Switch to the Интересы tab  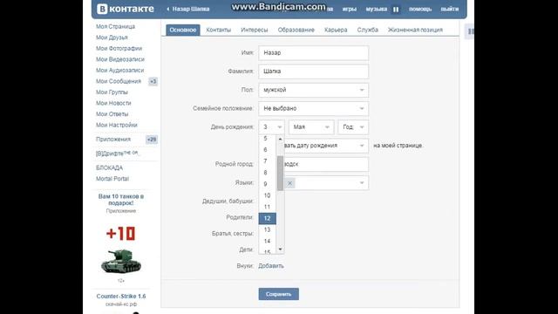255,30
